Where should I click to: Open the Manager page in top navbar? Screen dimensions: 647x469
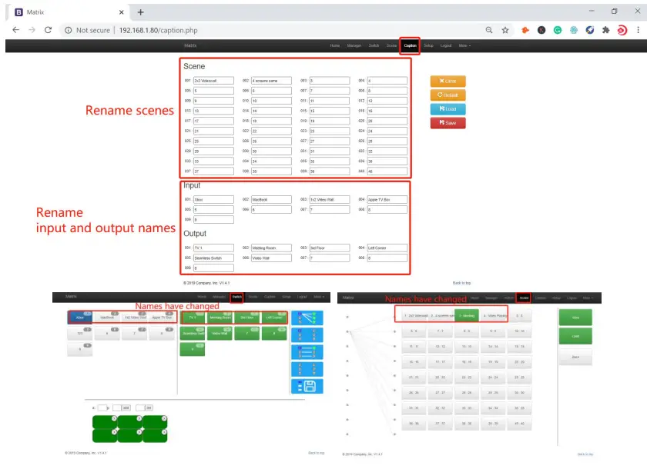coord(354,45)
